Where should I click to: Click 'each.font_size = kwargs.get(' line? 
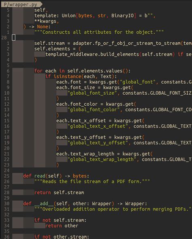[x=95, y=87]
